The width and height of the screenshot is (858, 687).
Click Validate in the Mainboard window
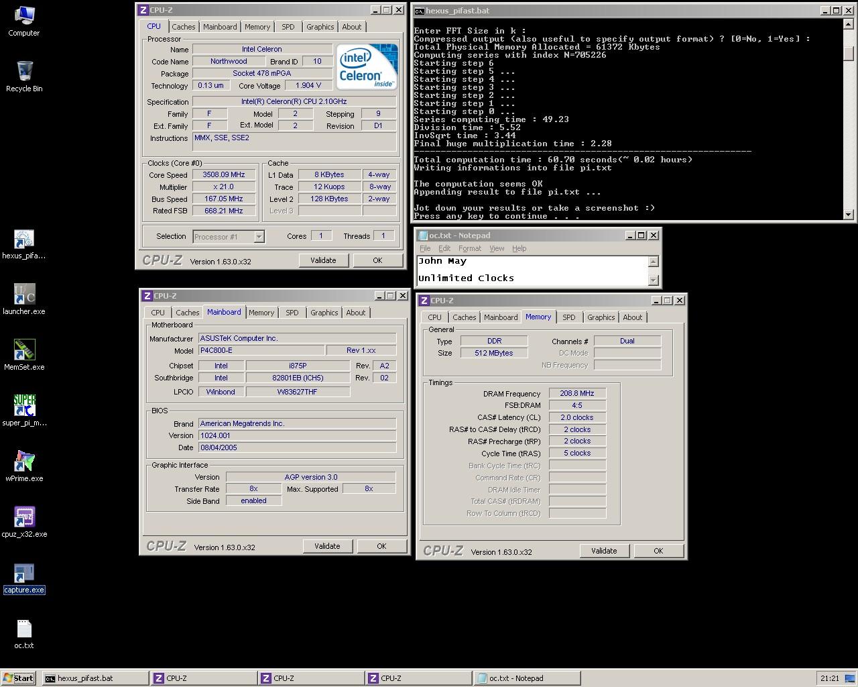coord(327,546)
